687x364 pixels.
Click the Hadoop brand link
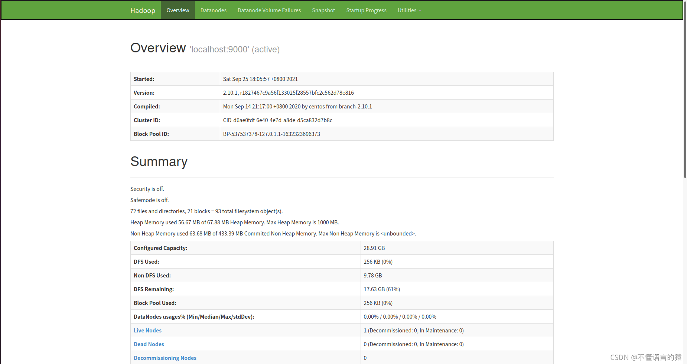pos(143,10)
